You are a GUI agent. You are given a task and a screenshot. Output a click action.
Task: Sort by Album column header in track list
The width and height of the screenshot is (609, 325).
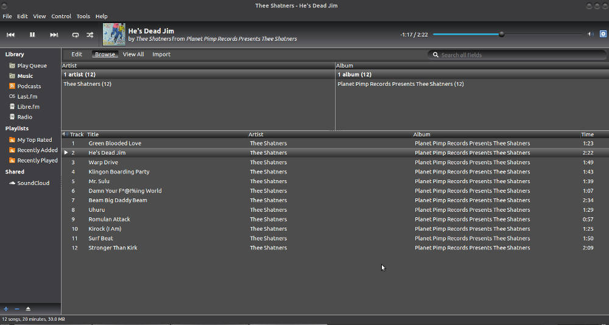[x=496, y=135]
